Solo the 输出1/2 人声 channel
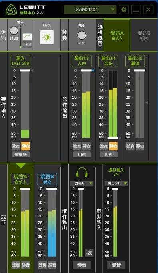The height and width of the screenshot is (273, 158). [77, 146]
